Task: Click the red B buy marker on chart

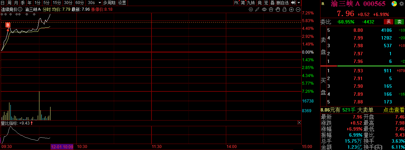Action: point(8,25)
